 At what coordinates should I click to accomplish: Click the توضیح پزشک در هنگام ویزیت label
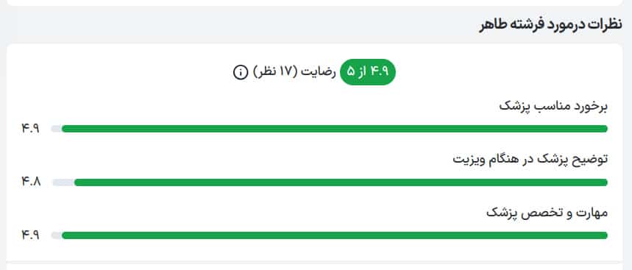pyautogui.click(x=530, y=159)
